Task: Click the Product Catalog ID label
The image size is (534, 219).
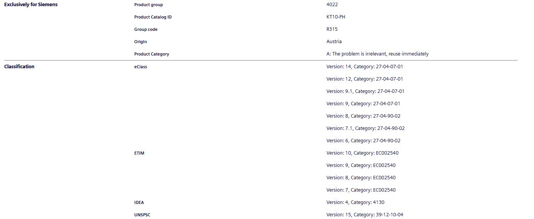Action: [x=153, y=17]
